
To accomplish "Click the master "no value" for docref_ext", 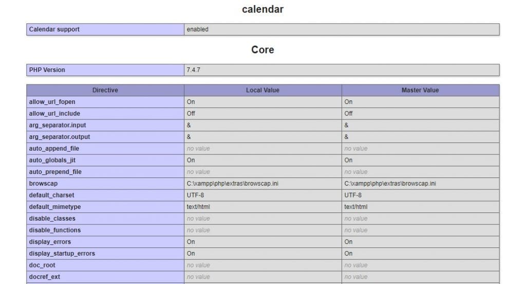I will click(x=356, y=277).
